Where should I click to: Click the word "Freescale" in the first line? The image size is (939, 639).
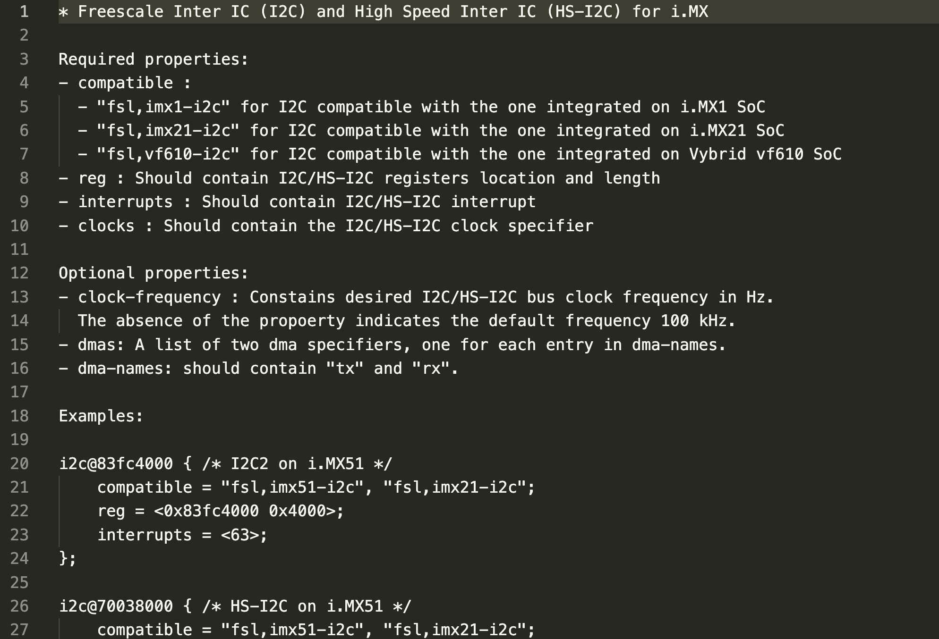coord(120,12)
